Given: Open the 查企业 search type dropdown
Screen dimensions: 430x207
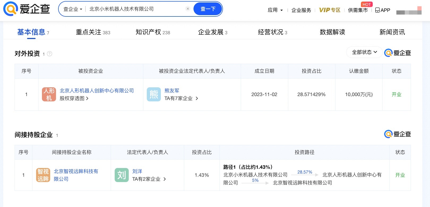Looking at the screenshot, I should [x=73, y=9].
